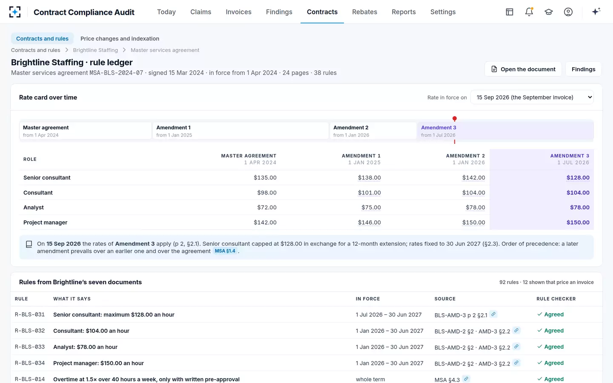Click 1 Jul 2026 – 30 Jun 2027
613x383 pixels.
coord(389,314)
